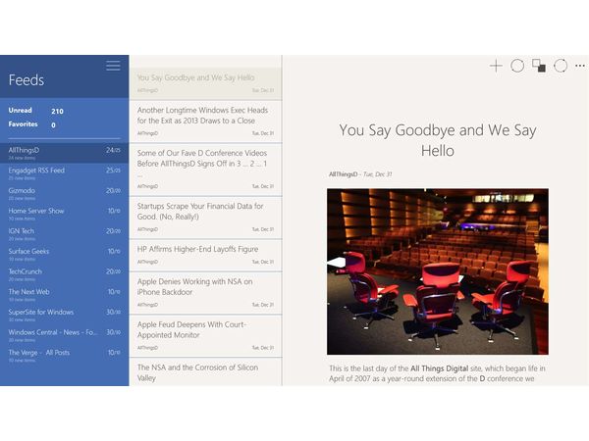Open 'Startups Scrape Your Financial Data' article
Image resolution: width=589 pixels, height=441 pixels.
pos(205,218)
